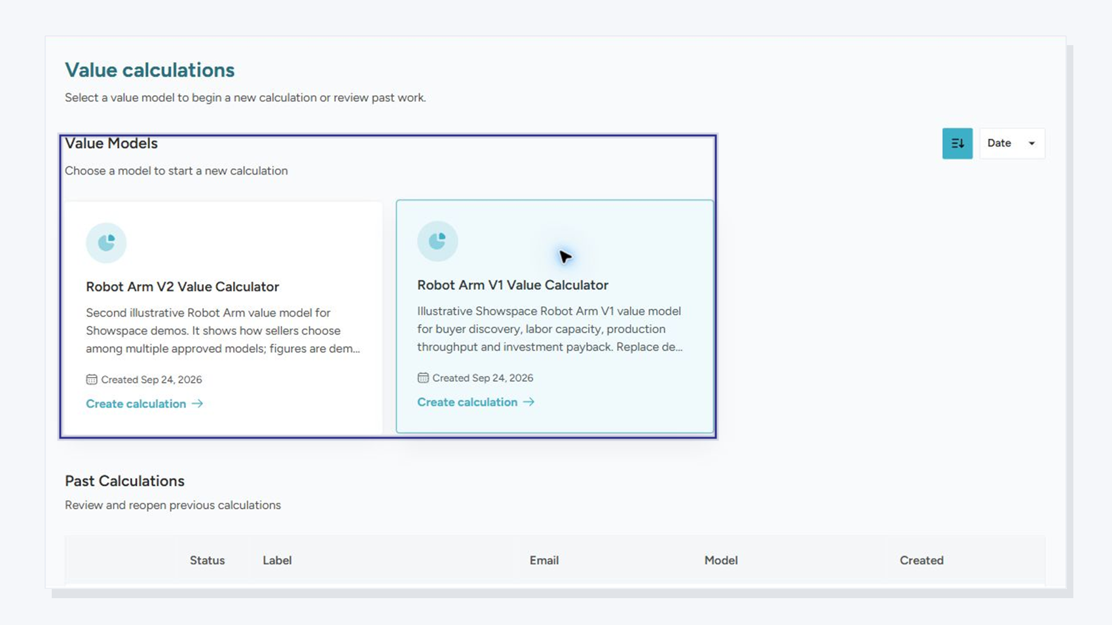Click the Value Models section heading
Viewport: 1112px width, 625px height.
pos(111,143)
